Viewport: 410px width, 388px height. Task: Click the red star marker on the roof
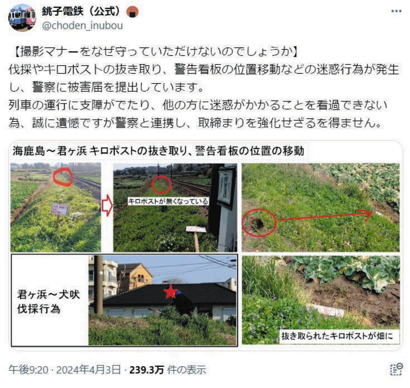pyautogui.click(x=171, y=292)
